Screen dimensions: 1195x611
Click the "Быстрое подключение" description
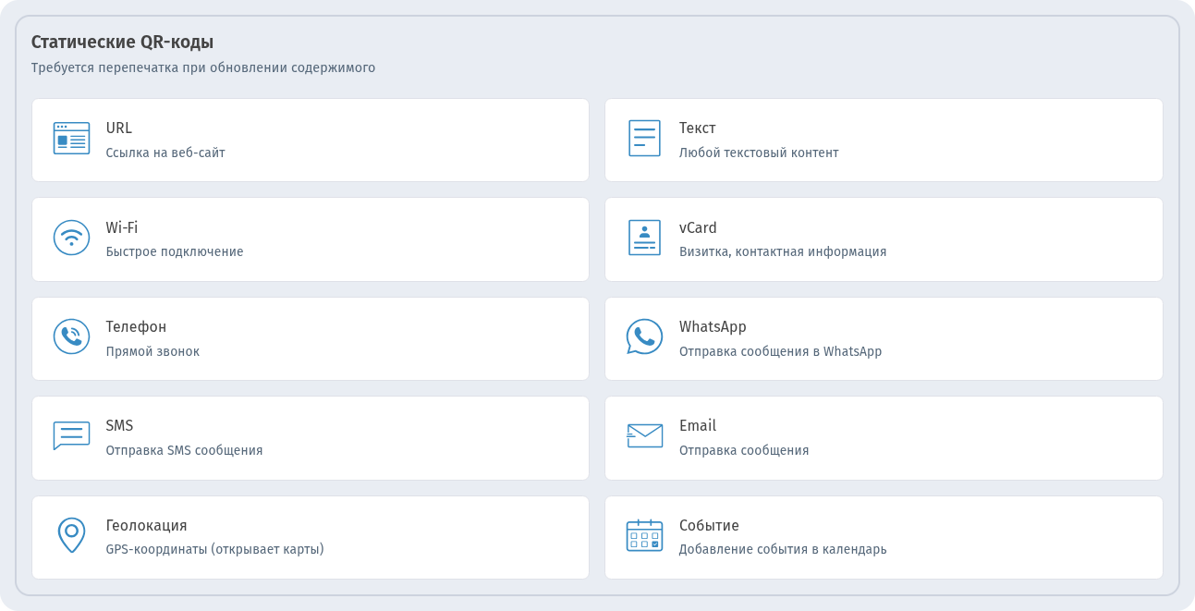pyautogui.click(x=175, y=251)
